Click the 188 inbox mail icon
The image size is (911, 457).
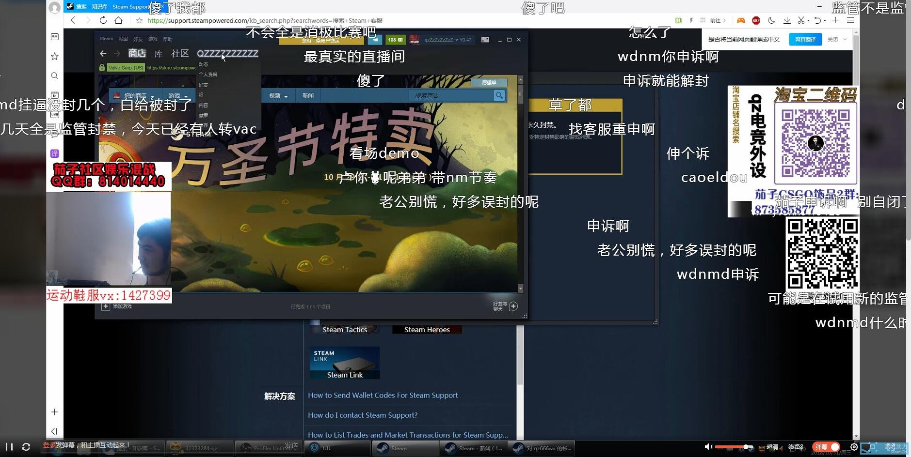(x=395, y=40)
